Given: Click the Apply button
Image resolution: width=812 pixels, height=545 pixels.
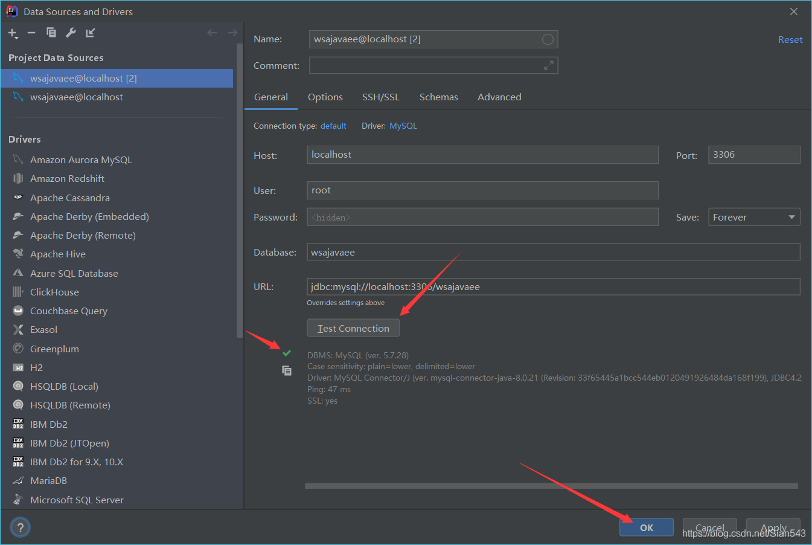Looking at the screenshot, I should click(x=773, y=527).
